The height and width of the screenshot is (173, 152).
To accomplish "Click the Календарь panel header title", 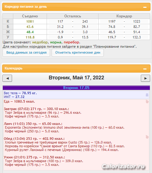I will point(14,68).
